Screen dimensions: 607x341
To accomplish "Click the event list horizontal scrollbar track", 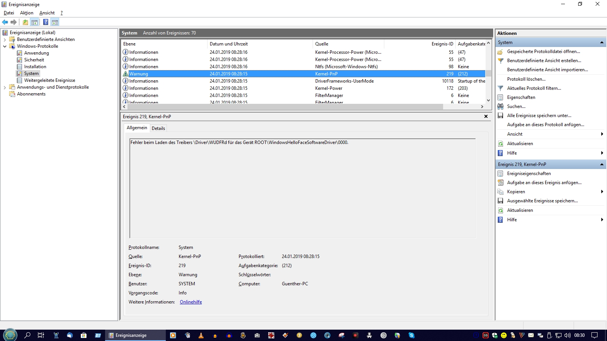I will 461,107.
